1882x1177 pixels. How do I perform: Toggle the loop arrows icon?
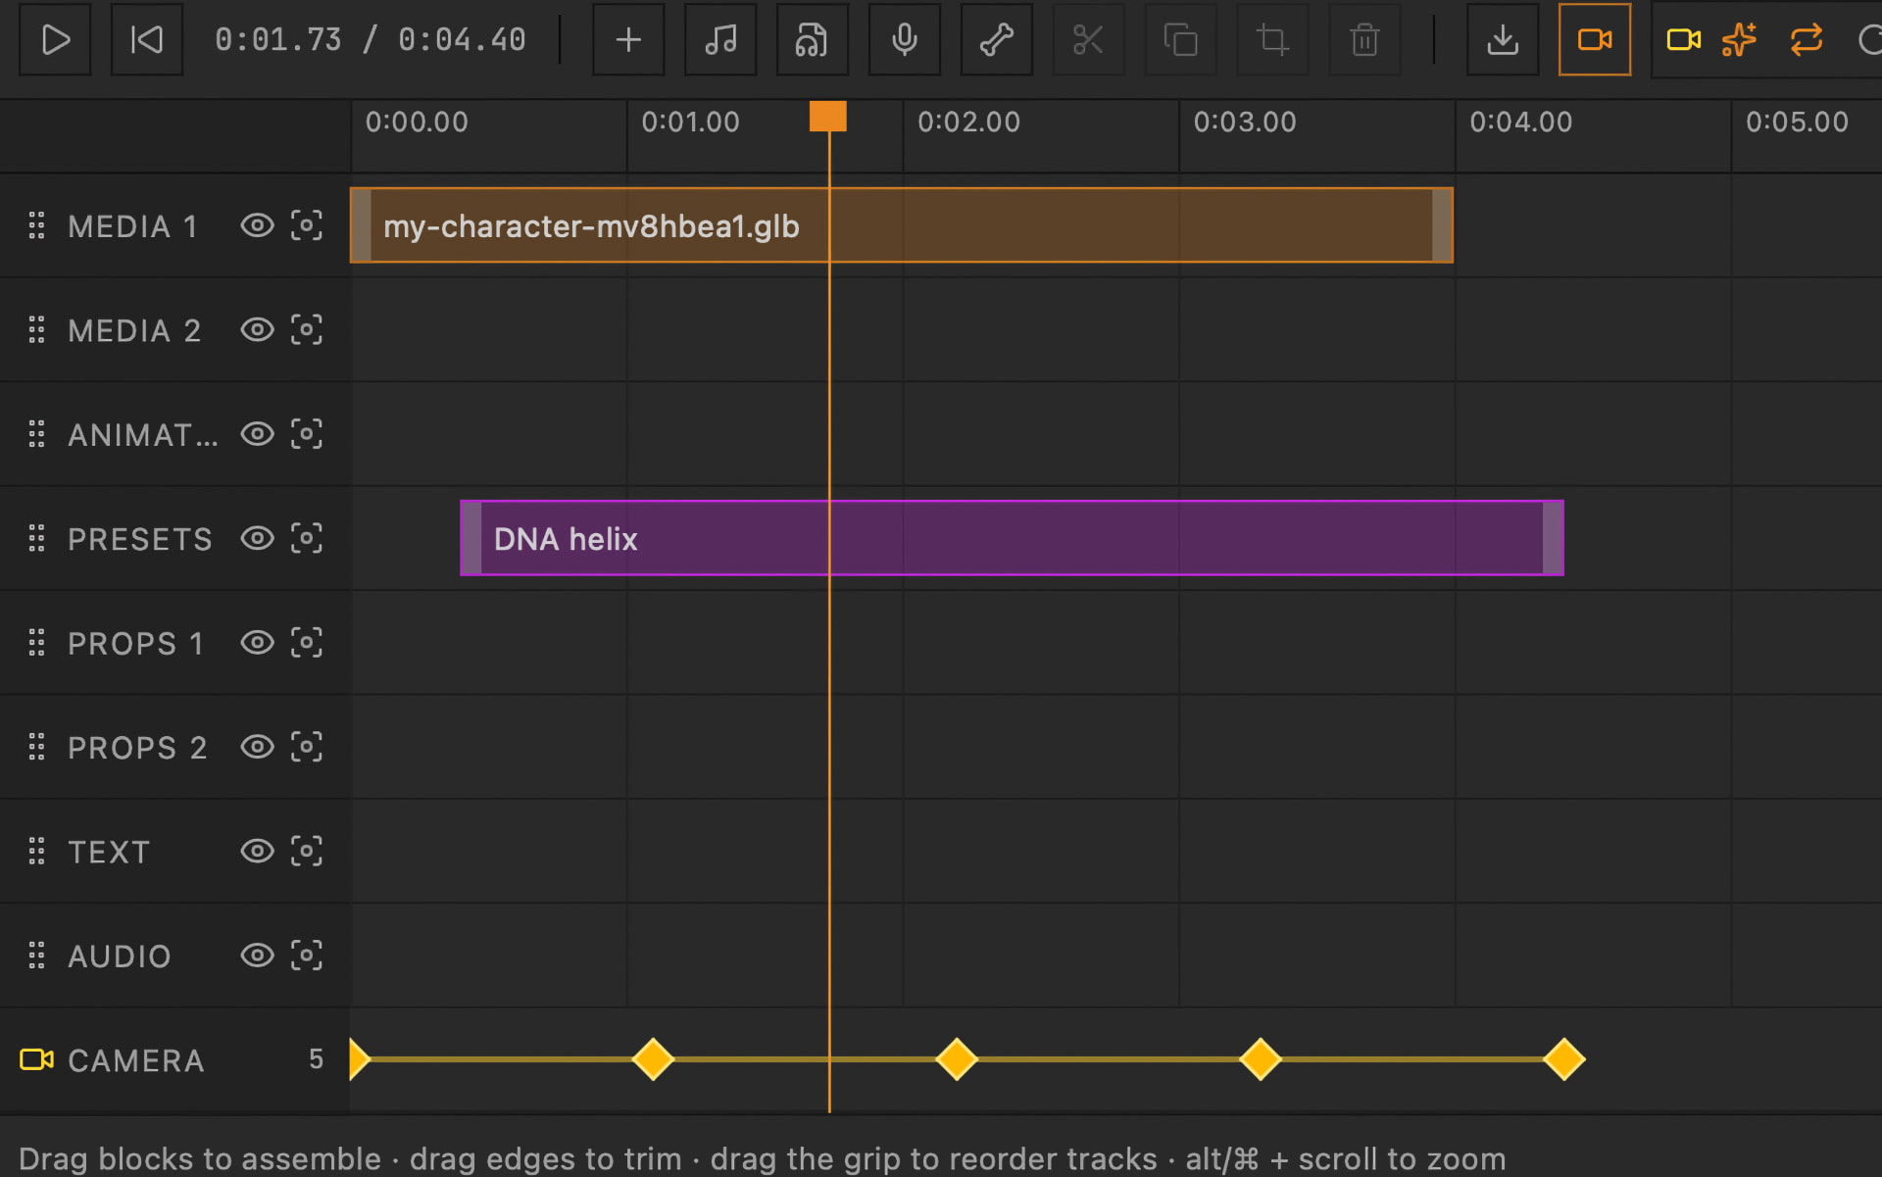click(x=1806, y=39)
